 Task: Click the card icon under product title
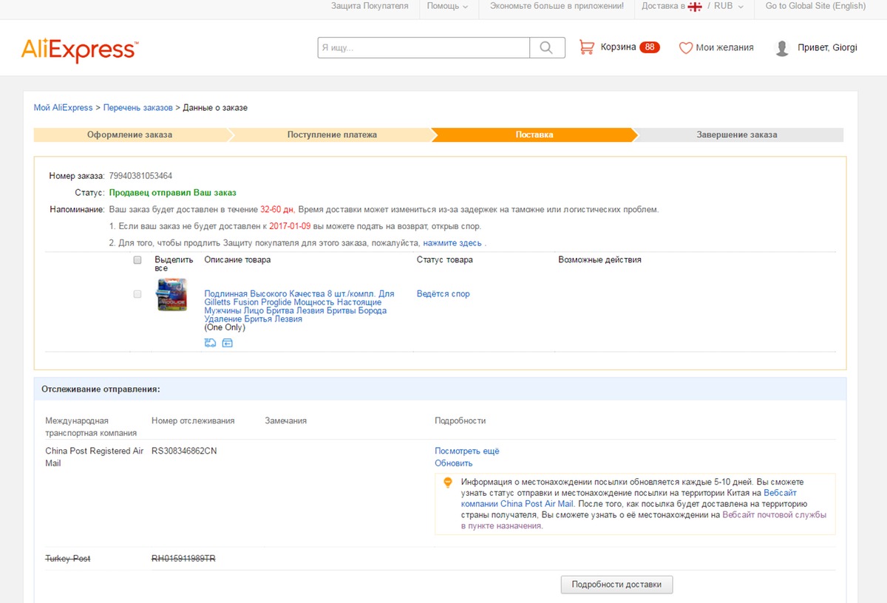click(x=228, y=343)
